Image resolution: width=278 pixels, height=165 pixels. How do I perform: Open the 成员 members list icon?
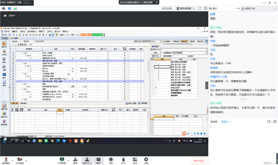tap(86, 158)
